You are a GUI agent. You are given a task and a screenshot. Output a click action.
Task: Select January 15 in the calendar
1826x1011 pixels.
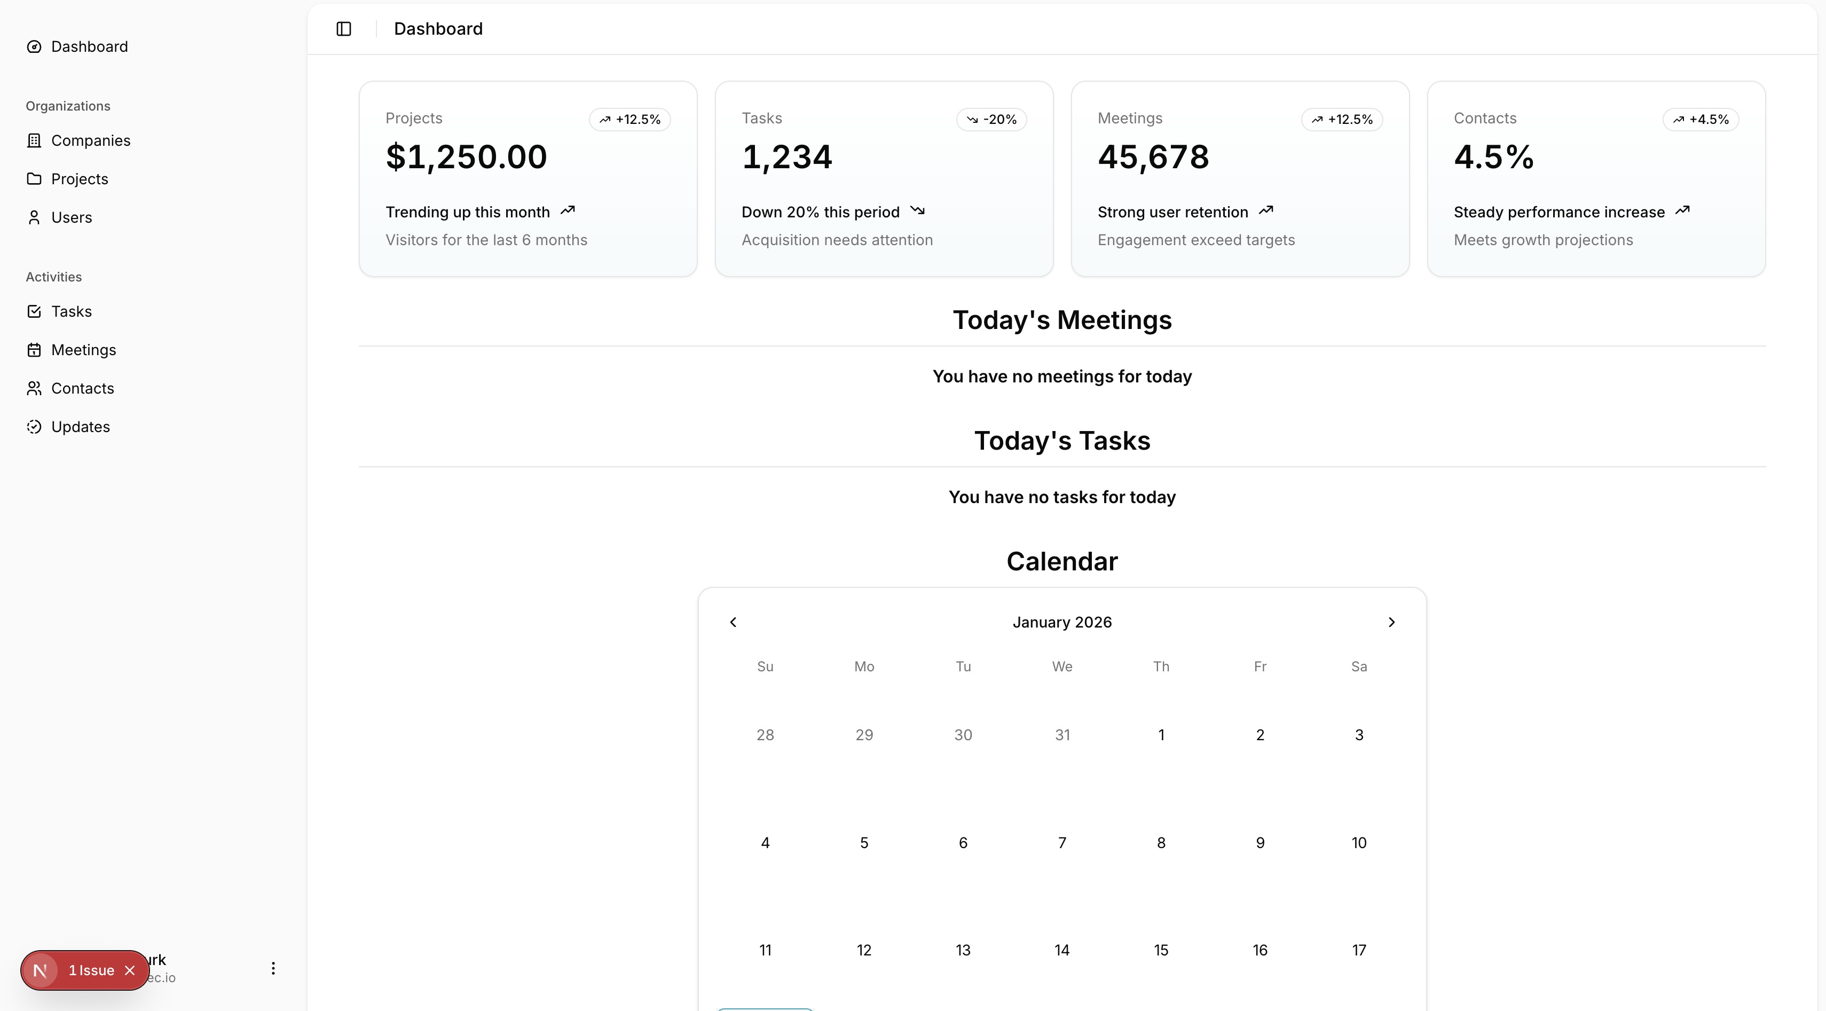pos(1160,950)
